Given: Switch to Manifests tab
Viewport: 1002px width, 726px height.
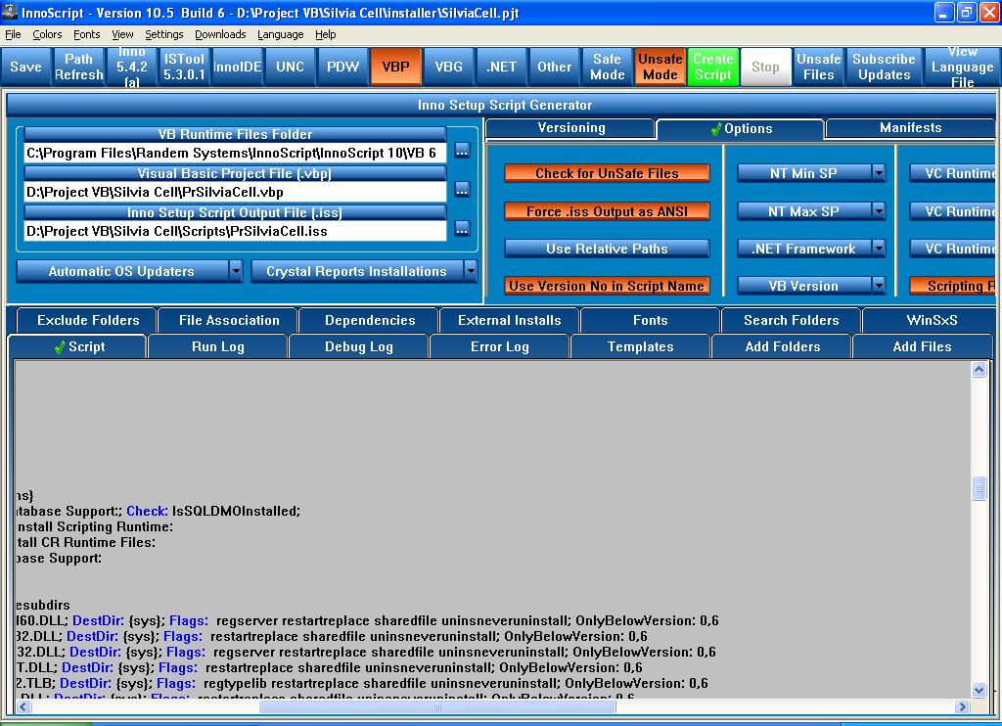Looking at the screenshot, I should coord(911,128).
